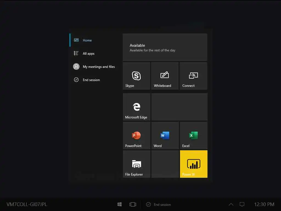Screen dimensions: 281x211
Task: Open the File Explorer tile
Action: pos(136,164)
